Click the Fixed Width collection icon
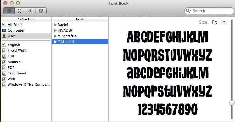The height and width of the screenshot is (122, 235). [x=4, y=51]
